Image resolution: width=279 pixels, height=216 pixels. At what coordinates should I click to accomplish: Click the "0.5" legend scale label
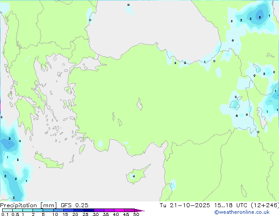[x=15, y=214]
